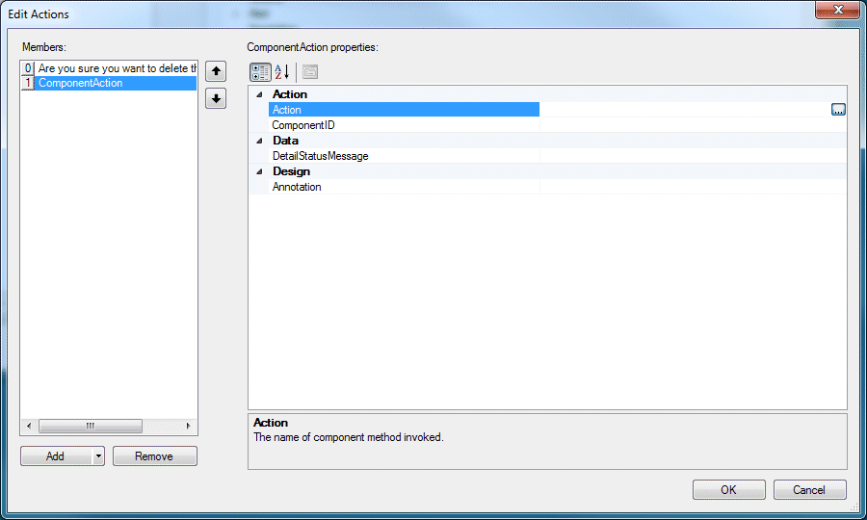
Task: Edit the DetailStatusMessage value field
Action: tap(693, 156)
